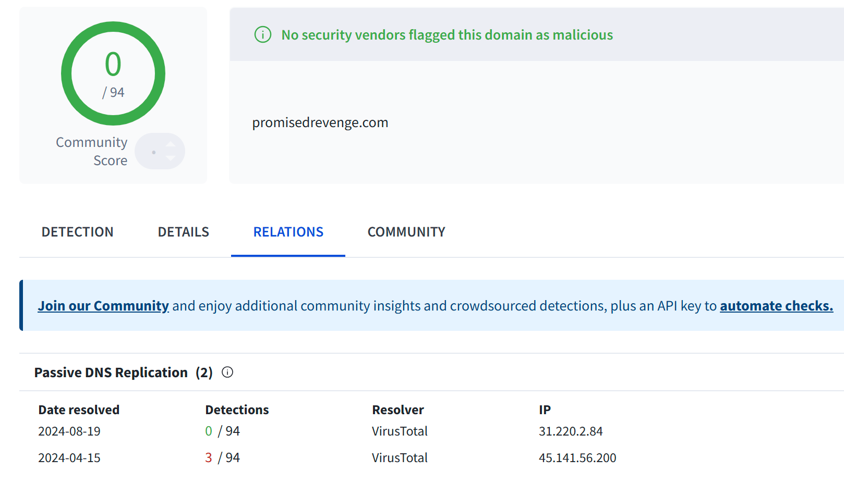Click the VirusTotal resolver in 2024-04-15 row

400,458
